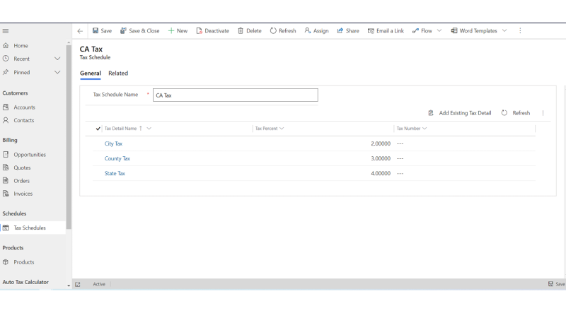Open the City Tax record link

[x=113, y=143]
